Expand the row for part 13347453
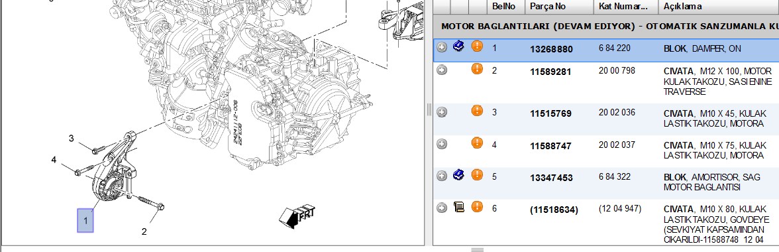The height and width of the screenshot is (252, 779). pos(442,176)
